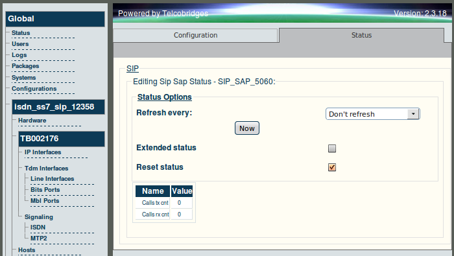The image size is (454, 256).
Task: Open the Users menu item
Action: (20, 43)
